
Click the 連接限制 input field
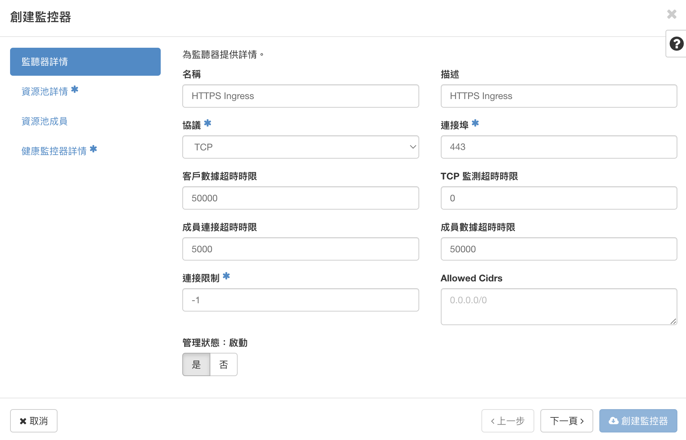[301, 300]
